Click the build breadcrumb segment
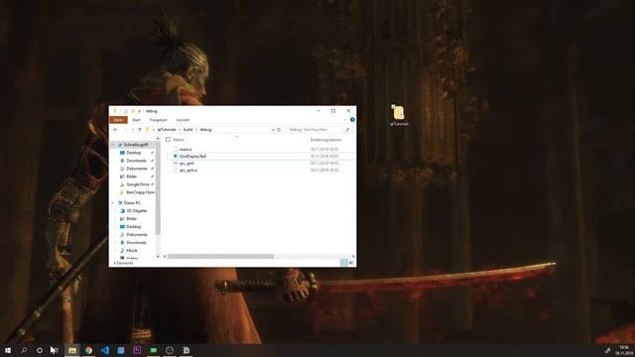Image resolution: width=635 pixels, height=357 pixels. pos(188,130)
